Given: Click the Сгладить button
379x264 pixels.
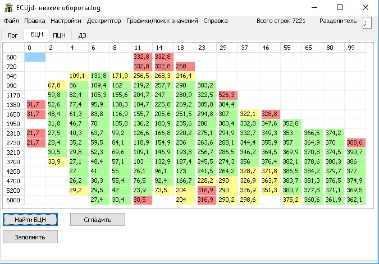Looking at the screenshot, I should point(98,220).
